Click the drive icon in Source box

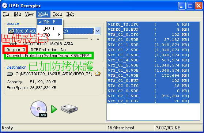click(x=11, y=31)
